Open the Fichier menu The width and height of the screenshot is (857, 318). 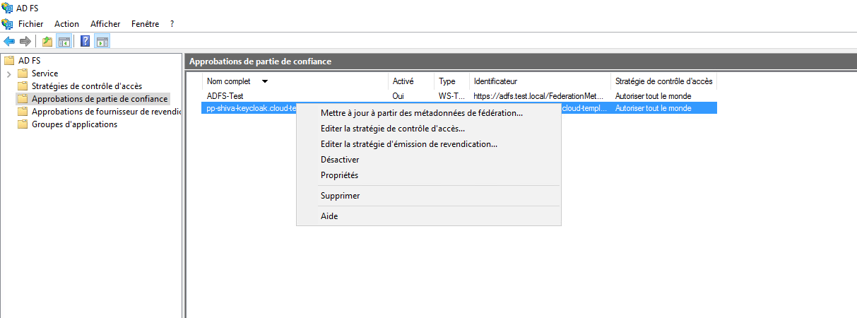tap(30, 24)
